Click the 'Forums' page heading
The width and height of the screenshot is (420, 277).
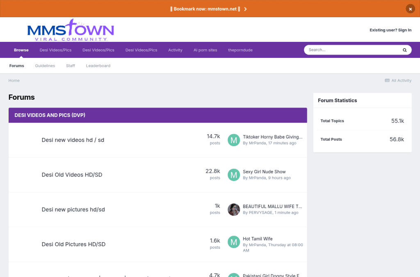point(21,97)
